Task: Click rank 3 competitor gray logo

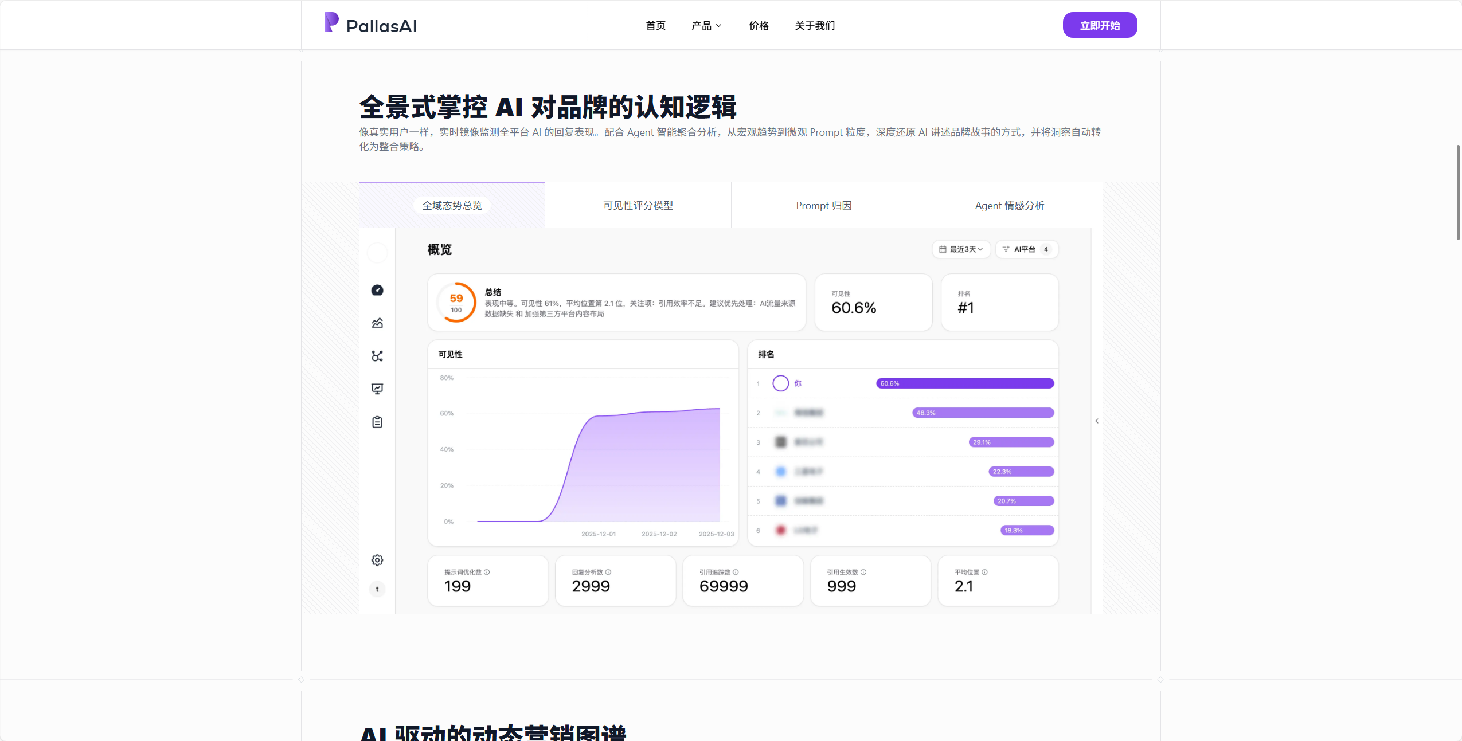Action: (780, 442)
